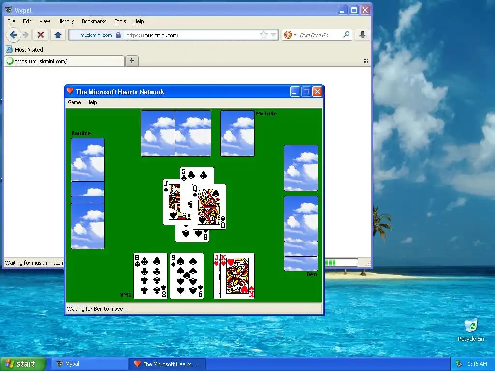Image resolution: width=495 pixels, height=371 pixels.
Task: Stop page loading with the red X
Action: [x=41, y=35]
